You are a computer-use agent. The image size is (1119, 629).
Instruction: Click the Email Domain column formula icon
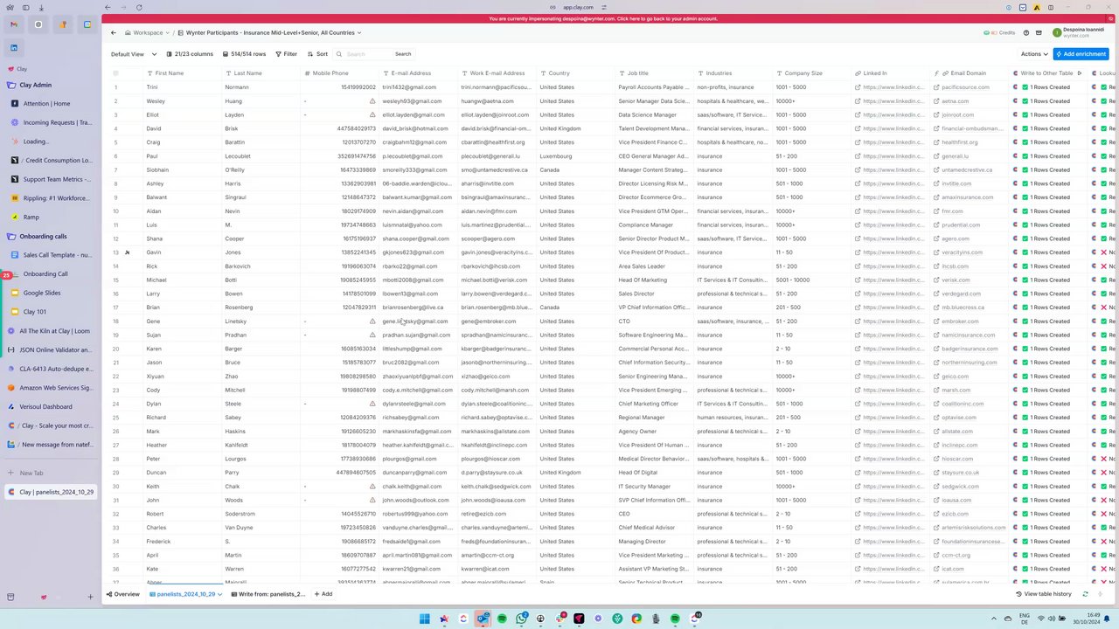pyautogui.click(x=936, y=73)
